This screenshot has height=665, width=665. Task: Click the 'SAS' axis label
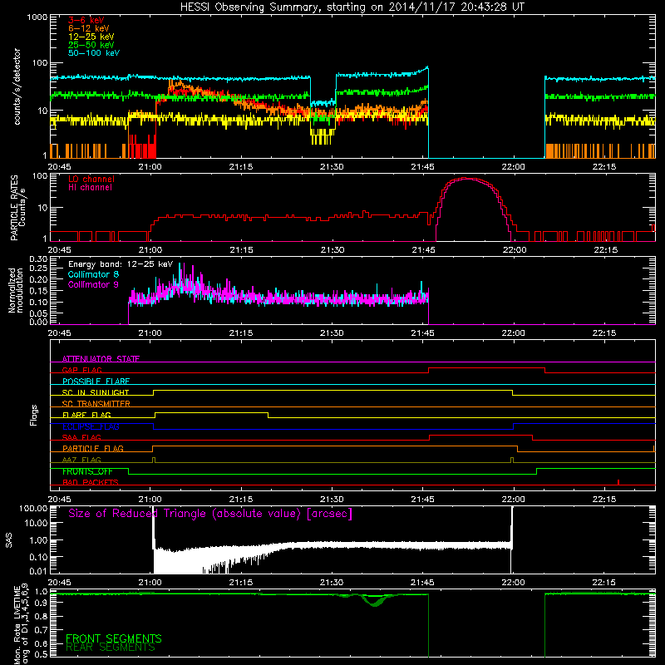(x=9, y=540)
